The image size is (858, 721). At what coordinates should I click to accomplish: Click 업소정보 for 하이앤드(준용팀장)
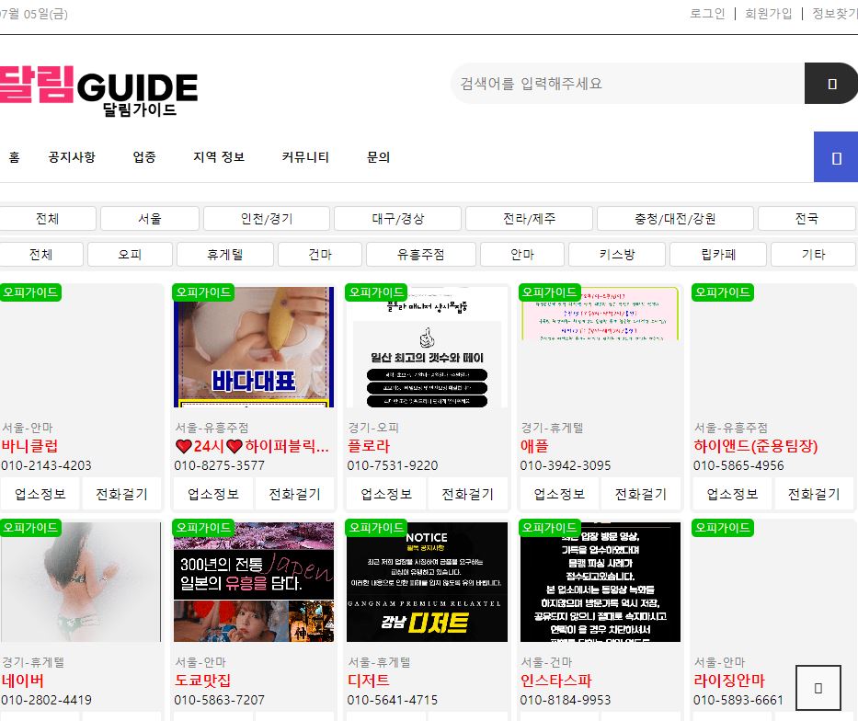732,494
